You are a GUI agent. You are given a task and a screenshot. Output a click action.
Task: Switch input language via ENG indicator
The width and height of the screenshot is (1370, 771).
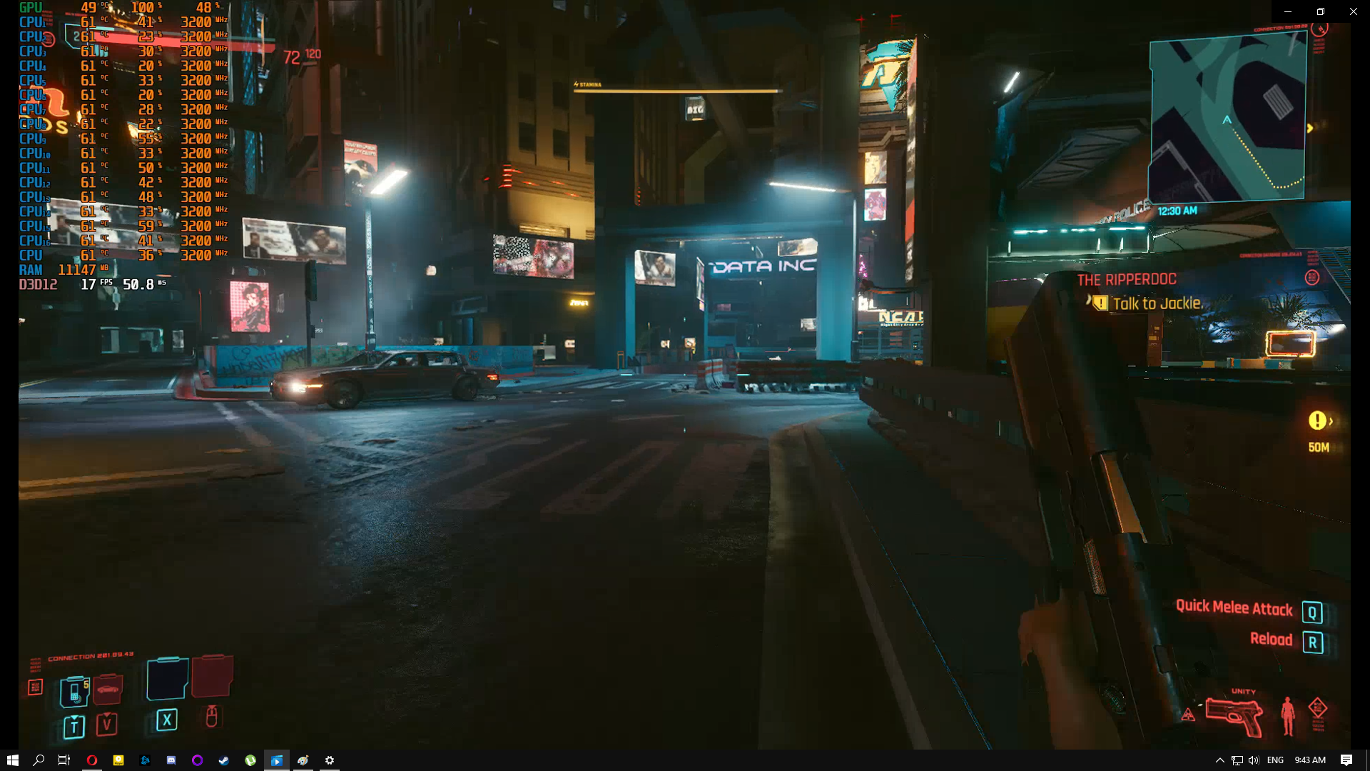pos(1275,760)
